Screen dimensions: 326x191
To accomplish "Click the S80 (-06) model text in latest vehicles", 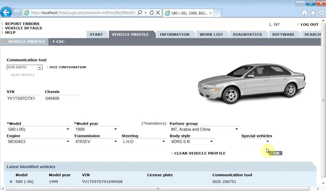I will coord(24,182).
